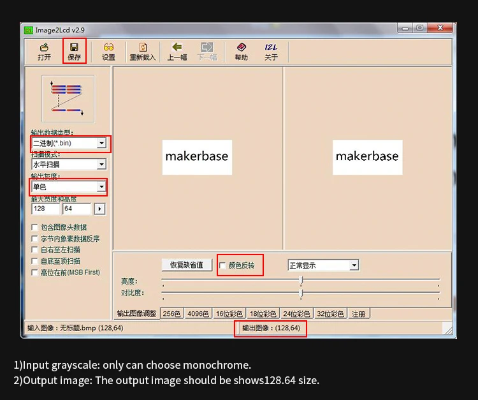Open 设置 (Settings) from the toolbar
This screenshot has height=400, width=478.
pos(108,52)
